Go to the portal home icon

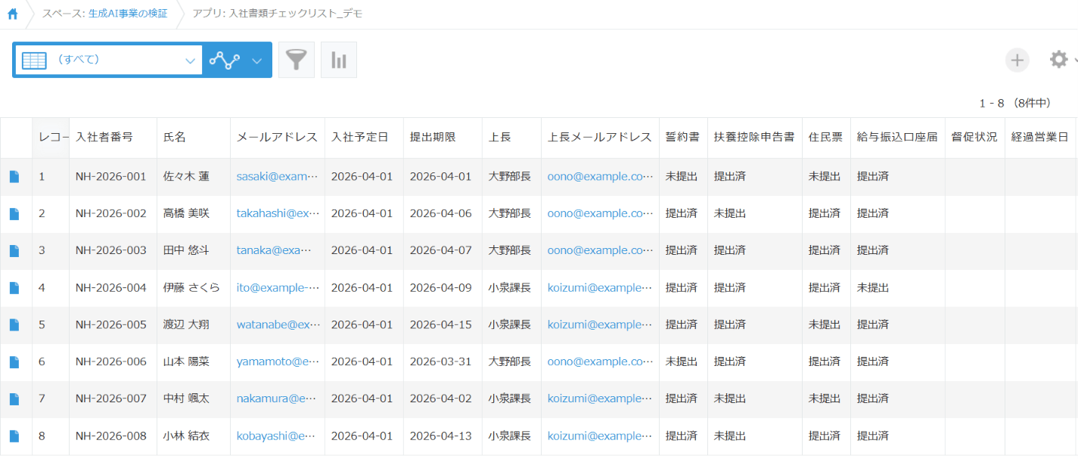13,14
